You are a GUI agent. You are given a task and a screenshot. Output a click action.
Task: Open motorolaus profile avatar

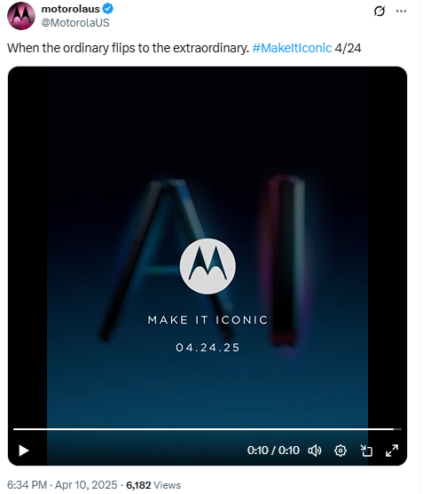tap(21, 16)
